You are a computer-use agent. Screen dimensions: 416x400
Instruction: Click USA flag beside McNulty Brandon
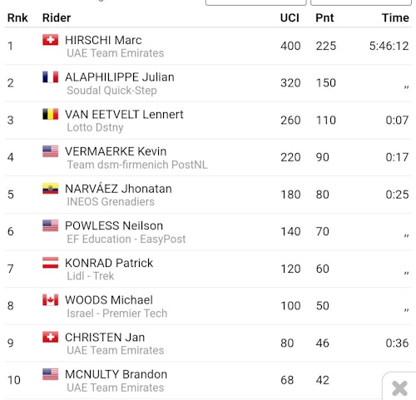click(x=51, y=374)
